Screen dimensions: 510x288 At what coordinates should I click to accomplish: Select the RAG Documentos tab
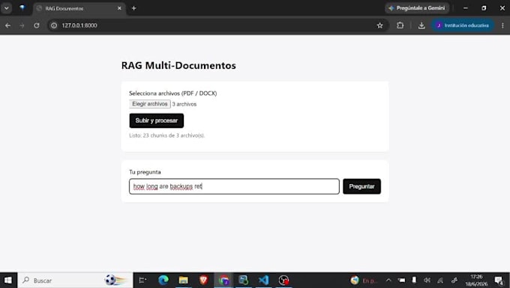pyautogui.click(x=78, y=8)
